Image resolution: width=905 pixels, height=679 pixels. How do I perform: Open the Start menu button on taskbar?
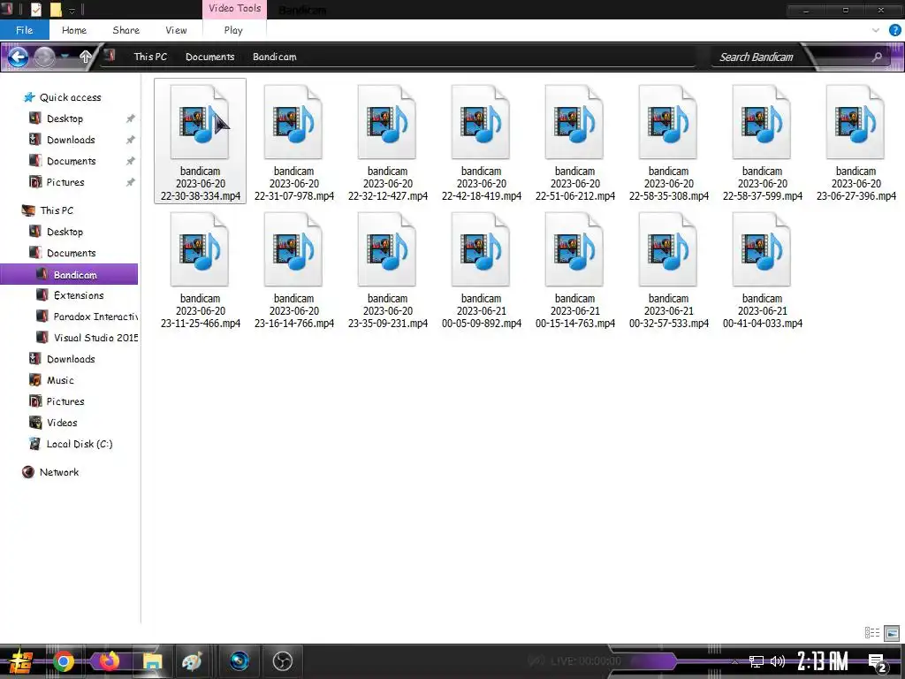[21, 661]
